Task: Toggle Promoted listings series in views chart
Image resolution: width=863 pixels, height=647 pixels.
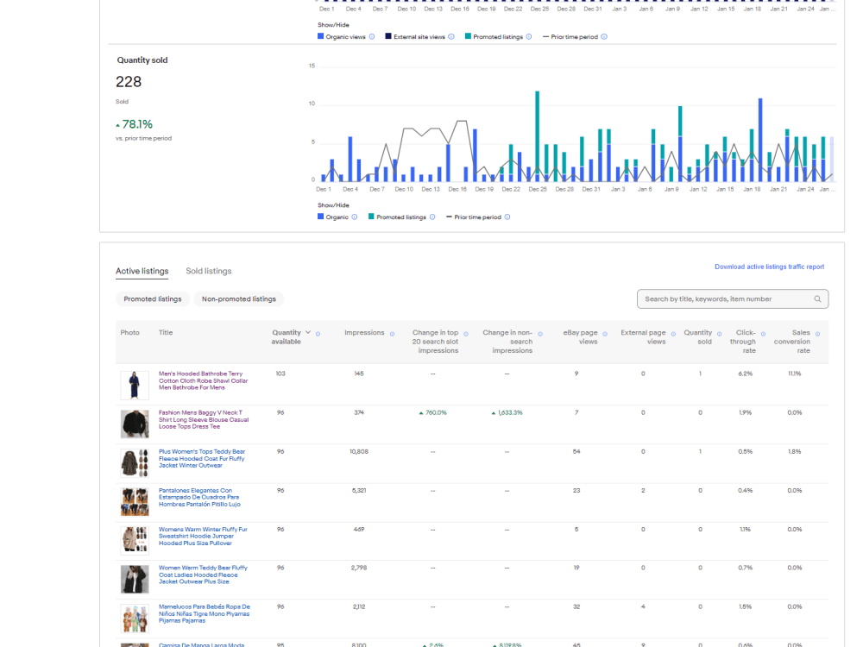Action: [494, 37]
